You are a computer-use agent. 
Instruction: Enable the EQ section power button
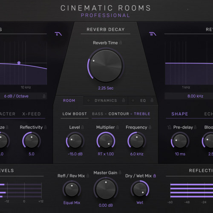point(133,101)
